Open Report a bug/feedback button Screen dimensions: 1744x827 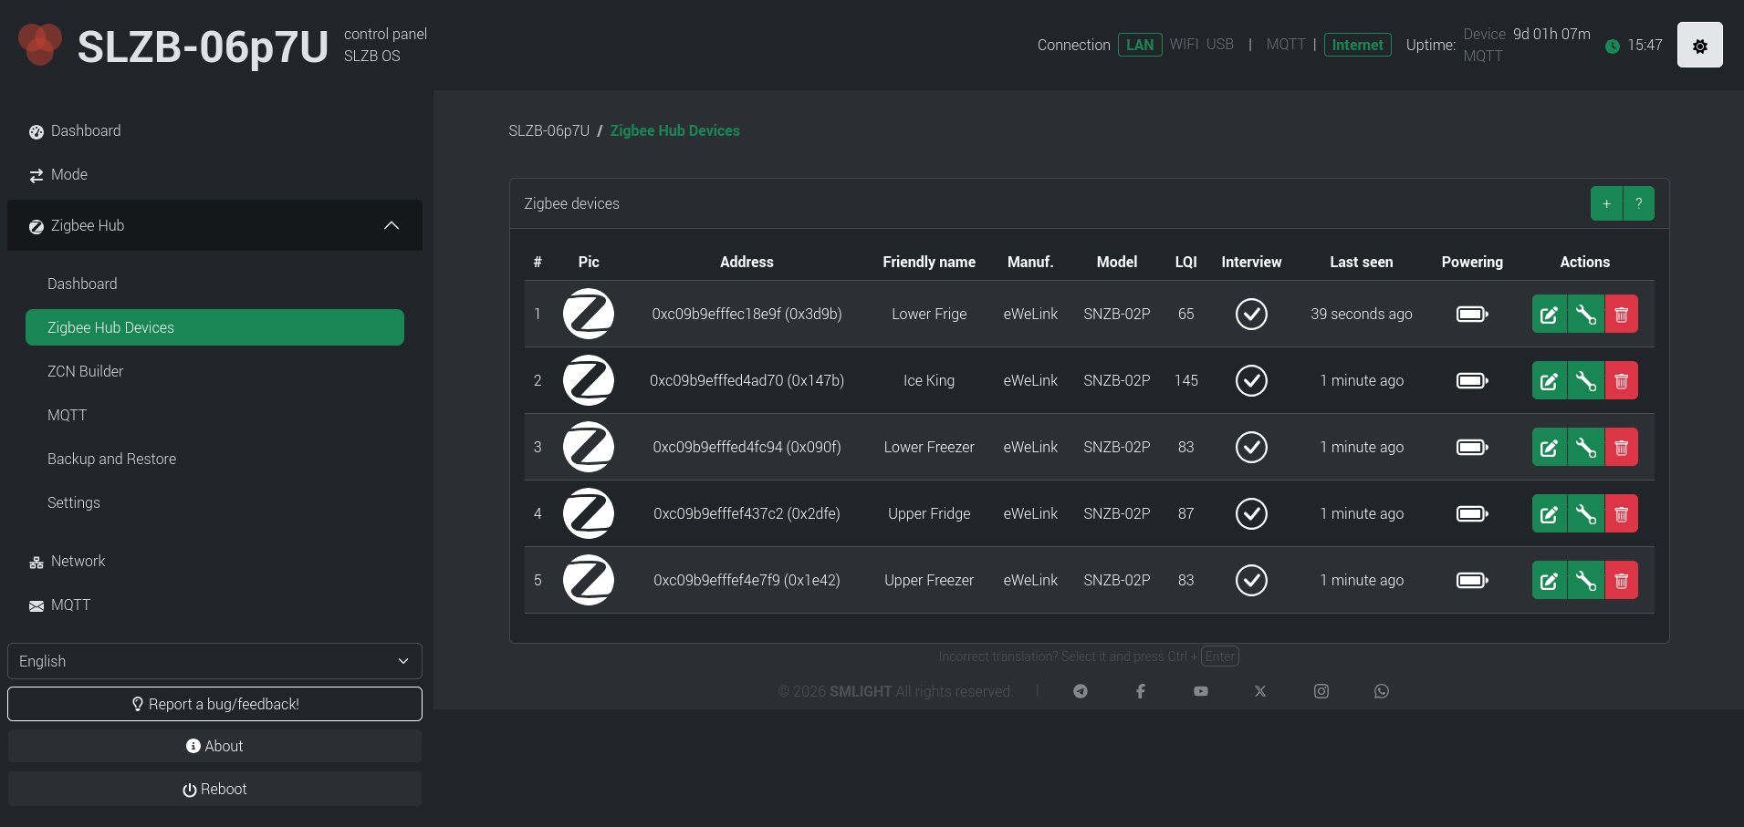pyautogui.click(x=214, y=704)
